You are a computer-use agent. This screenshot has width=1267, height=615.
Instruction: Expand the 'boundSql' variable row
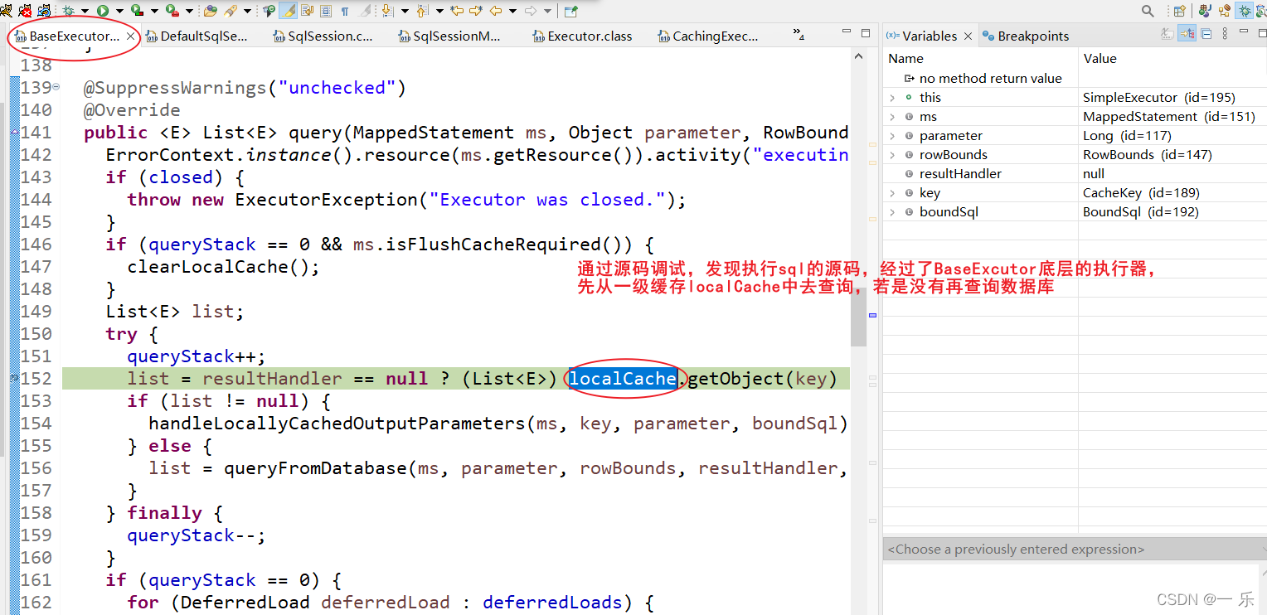(x=892, y=212)
